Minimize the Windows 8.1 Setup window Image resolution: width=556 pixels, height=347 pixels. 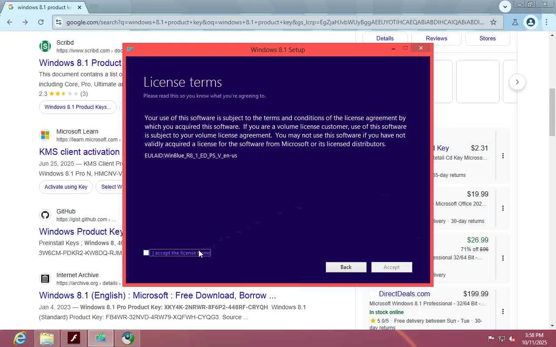[x=393, y=49]
